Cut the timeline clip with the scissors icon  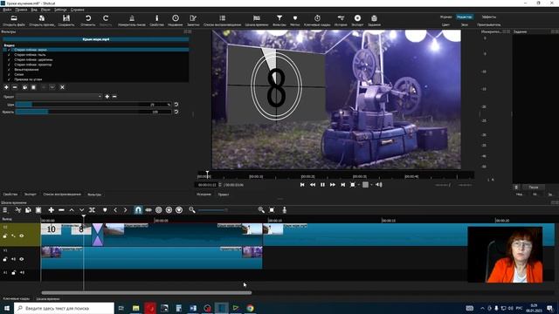point(17,210)
